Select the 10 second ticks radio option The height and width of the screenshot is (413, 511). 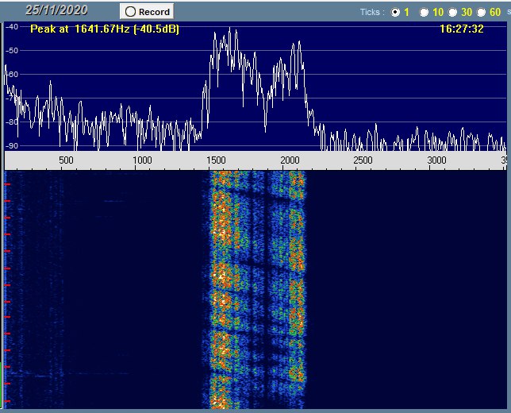coord(424,12)
